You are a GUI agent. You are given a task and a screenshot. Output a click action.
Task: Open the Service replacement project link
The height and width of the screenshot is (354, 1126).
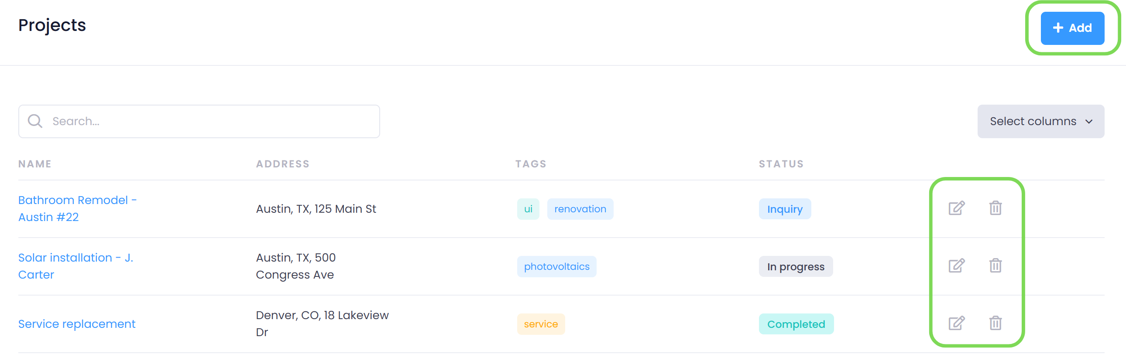coord(77,324)
